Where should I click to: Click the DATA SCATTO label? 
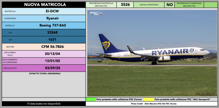10,68
